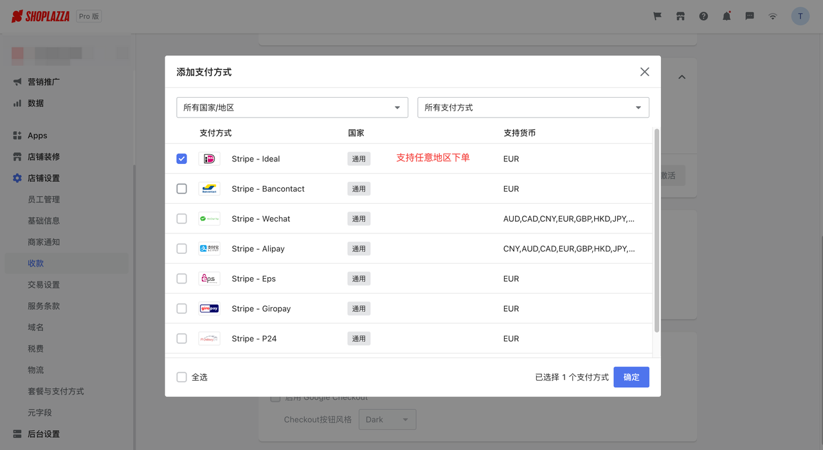This screenshot has width=823, height=450.
Task: Collapse the section chevron behind dialog
Action: (682, 77)
